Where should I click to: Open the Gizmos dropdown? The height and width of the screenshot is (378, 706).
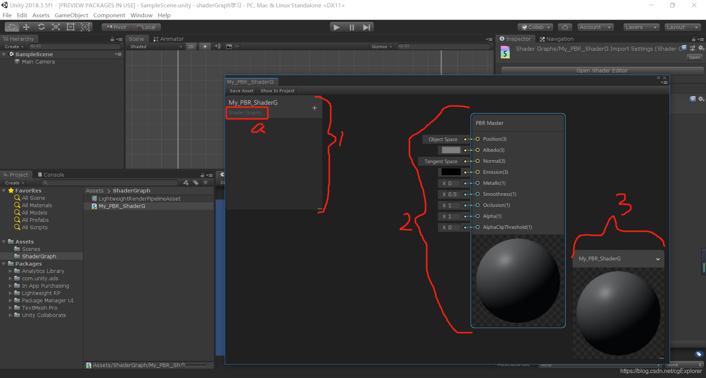tap(382, 47)
